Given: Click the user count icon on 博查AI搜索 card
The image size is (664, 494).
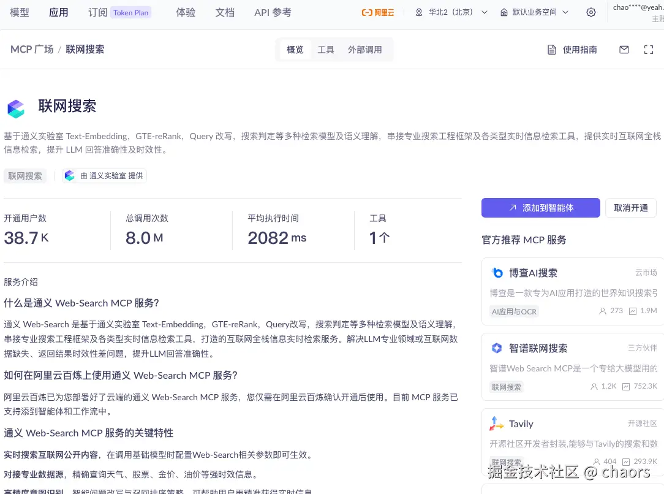Looking at the screenshot, I should click(x=603, y=311).
